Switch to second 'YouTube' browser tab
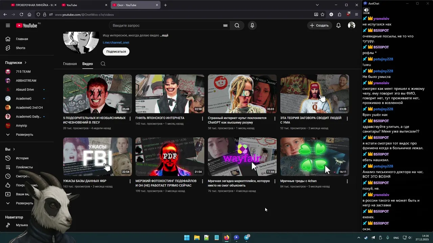 [x=85, y=5]
